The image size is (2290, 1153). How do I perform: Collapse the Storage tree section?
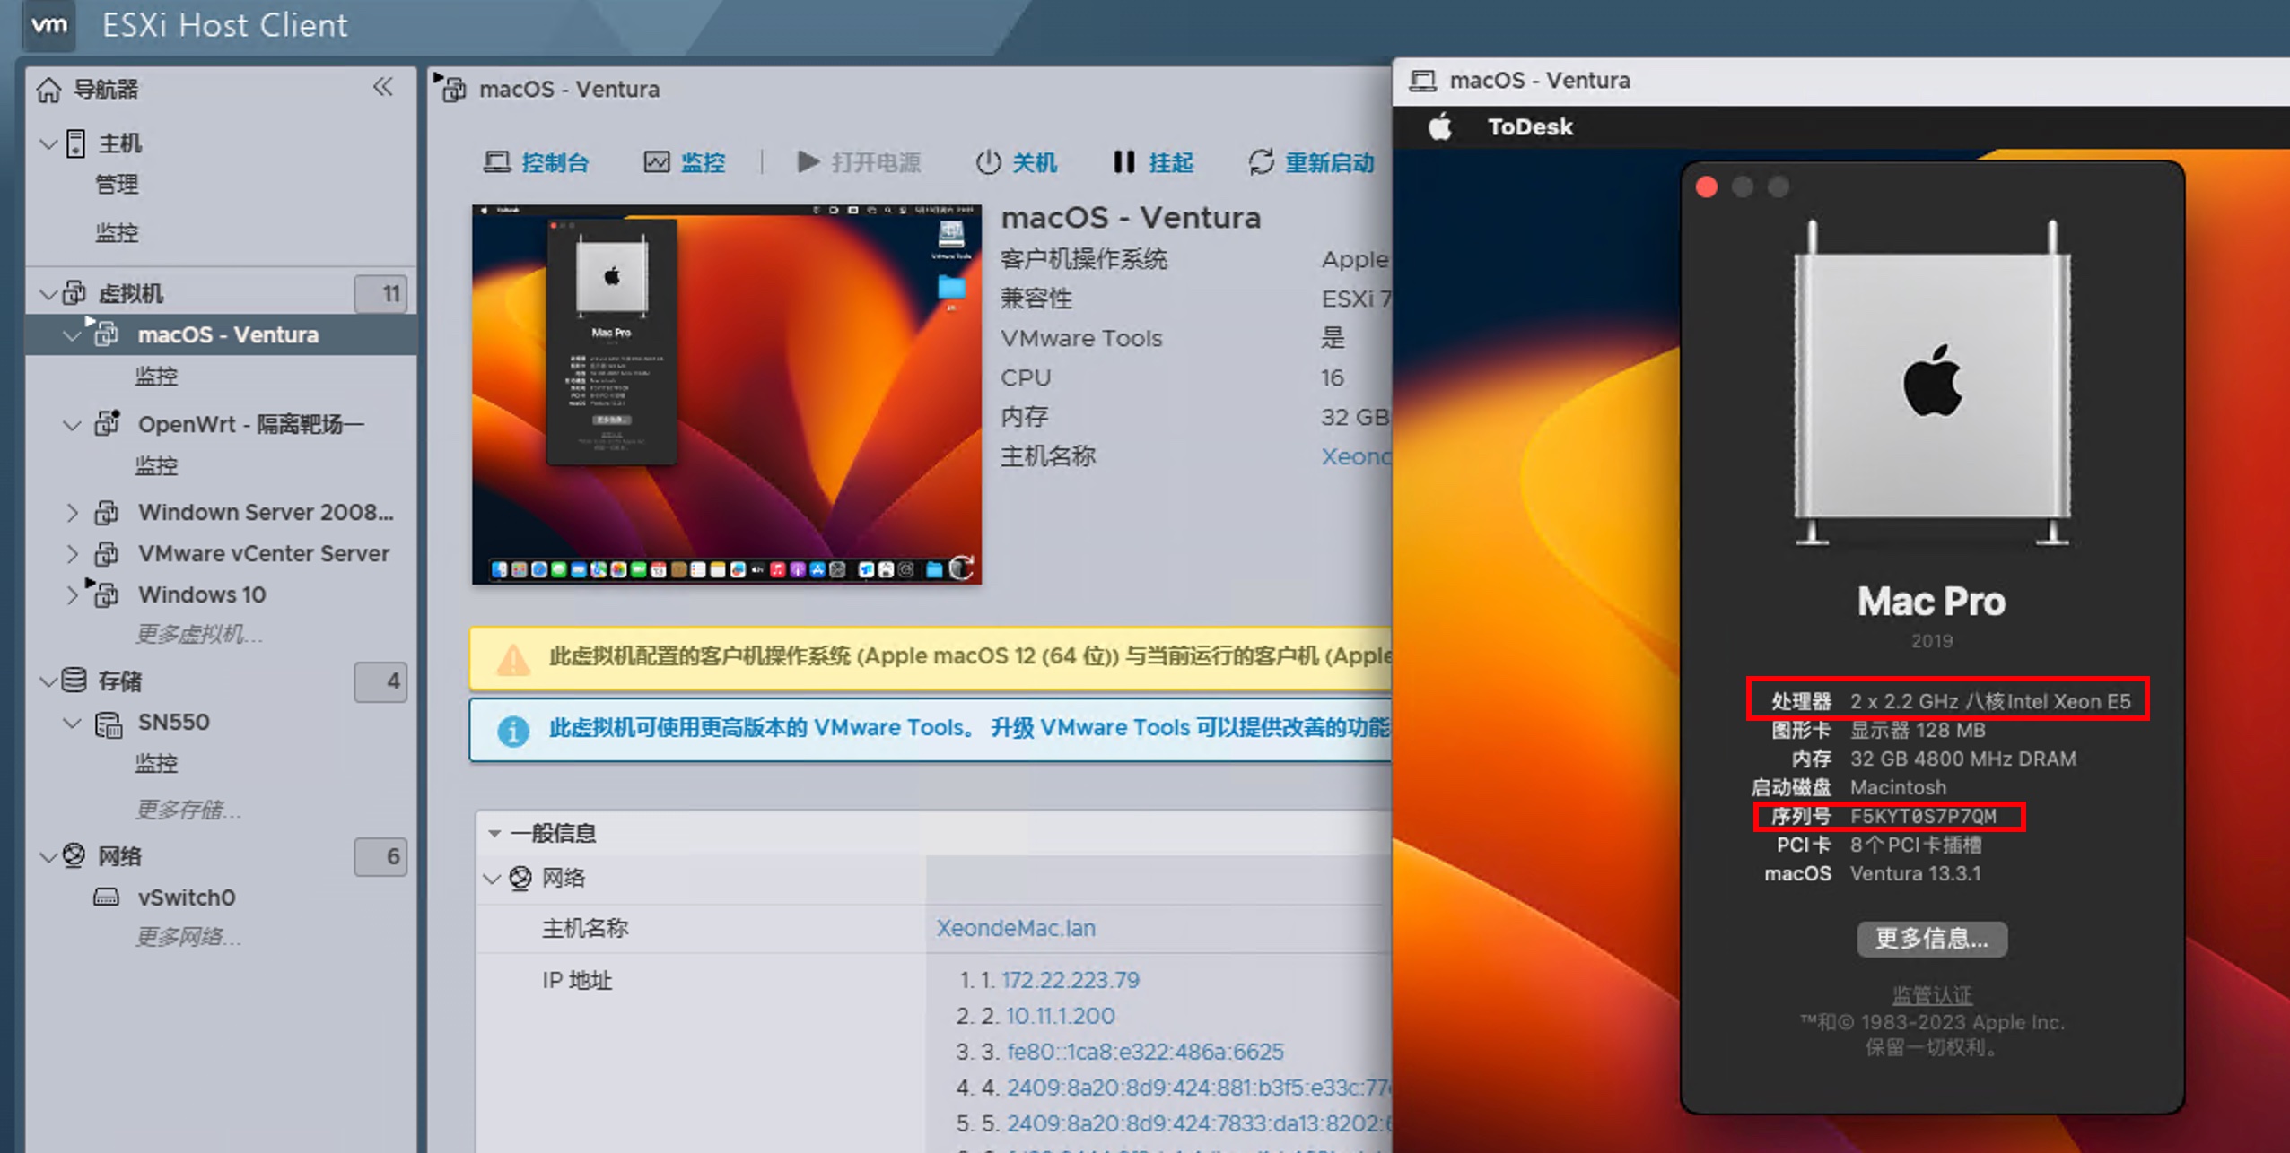pos(49,681)
